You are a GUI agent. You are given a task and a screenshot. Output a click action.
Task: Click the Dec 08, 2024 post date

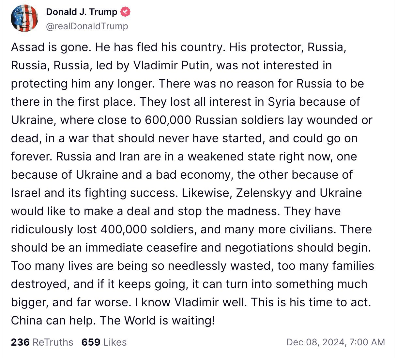coord(315,342)
